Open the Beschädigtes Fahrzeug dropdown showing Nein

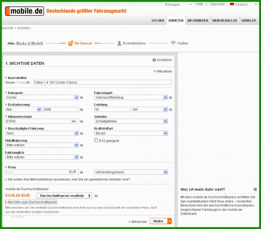42,134
